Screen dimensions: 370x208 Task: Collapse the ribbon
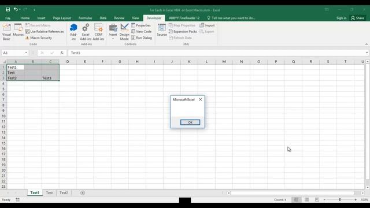tap(366, 44)
